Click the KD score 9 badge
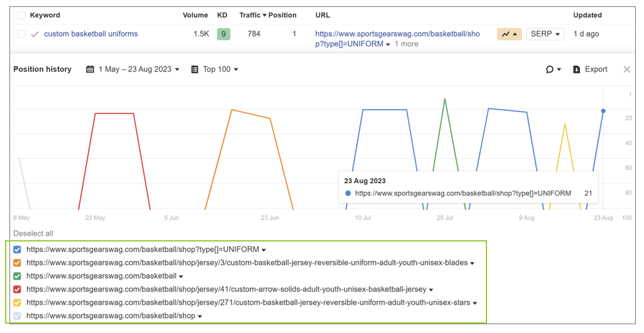The height and width of the screenshot is (333, 644). coord(223,34)
